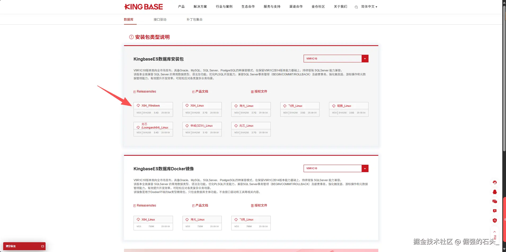
Task: Click document icon beside installer Releasenotes
Action: tap(135, 92)
